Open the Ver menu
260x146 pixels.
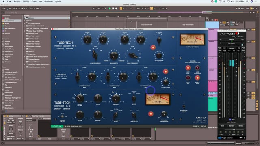(40, 2)
